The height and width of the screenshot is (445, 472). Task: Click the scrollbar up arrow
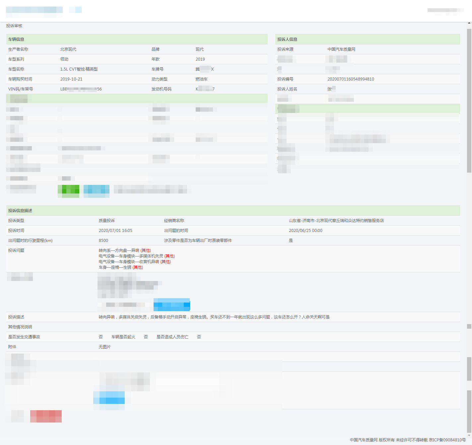[469, 24]
